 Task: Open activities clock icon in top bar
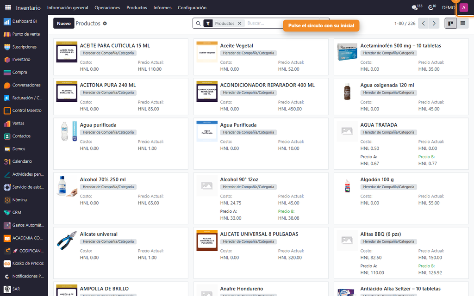point(432,7)
